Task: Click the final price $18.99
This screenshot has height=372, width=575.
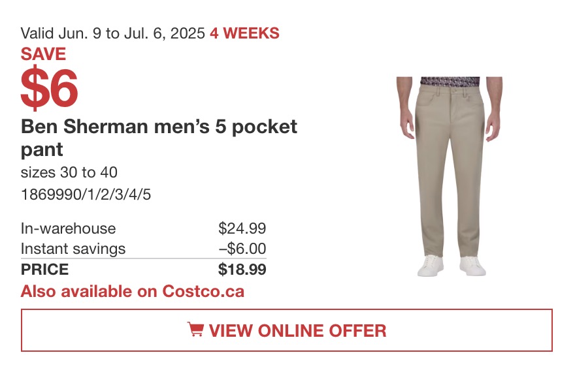Action: click(242, 270)
